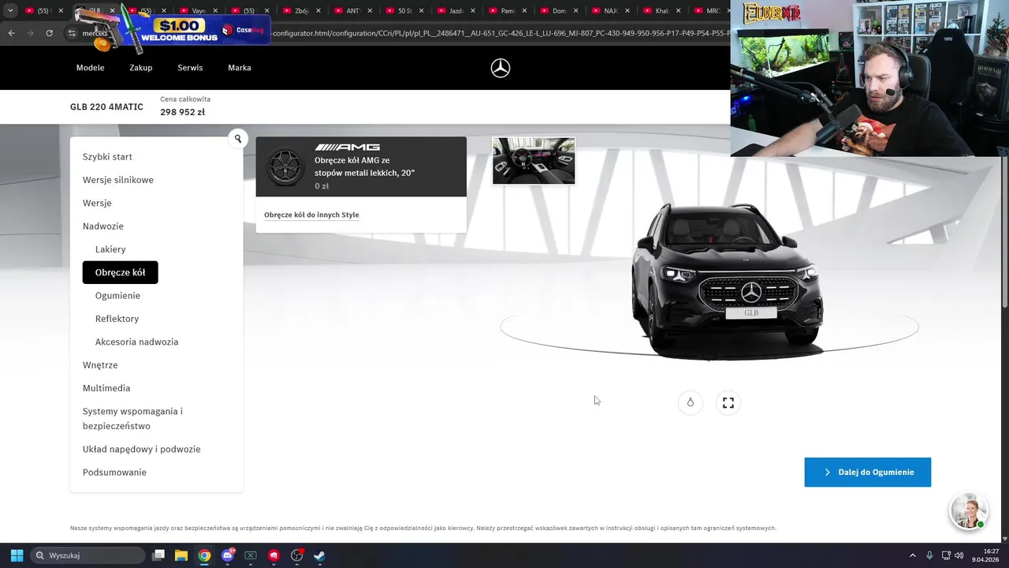Show hidden system tray icons
Image resolution: width=1009 pixels, height=568 pixels.
coord(913,555)
